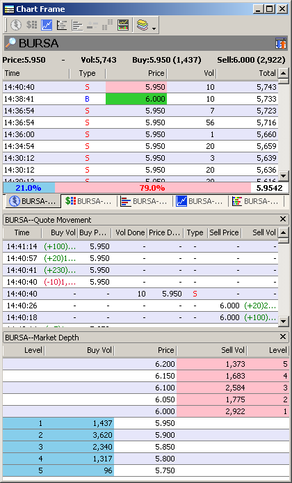Click buy volume 3,620 at price 5.900
This screenshot has width=292, height=483.
coord(103,435)
